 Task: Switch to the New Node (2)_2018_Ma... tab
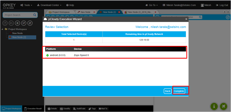pos(139,12)
